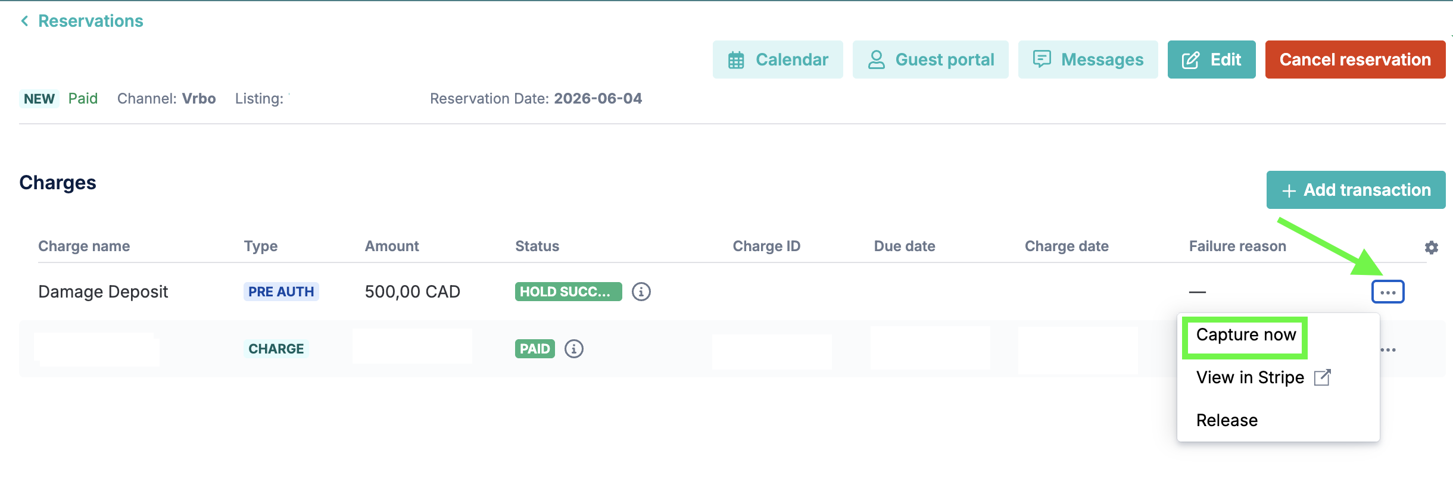This screenshot has height=488, width=1453.
Task: Choose View in Stripe option
Action: (x=1250, y=377)
